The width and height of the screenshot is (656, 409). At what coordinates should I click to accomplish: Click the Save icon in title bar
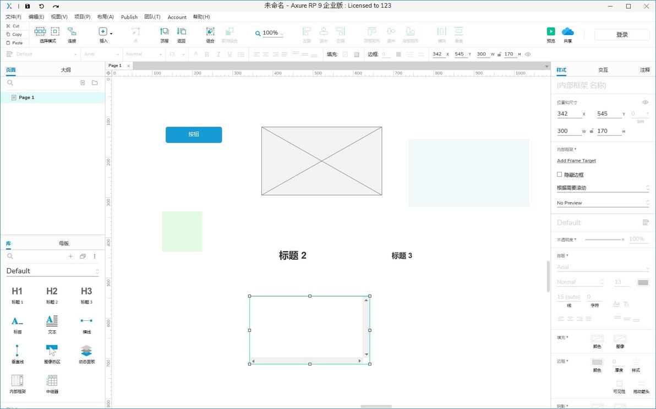pos(28,6)
